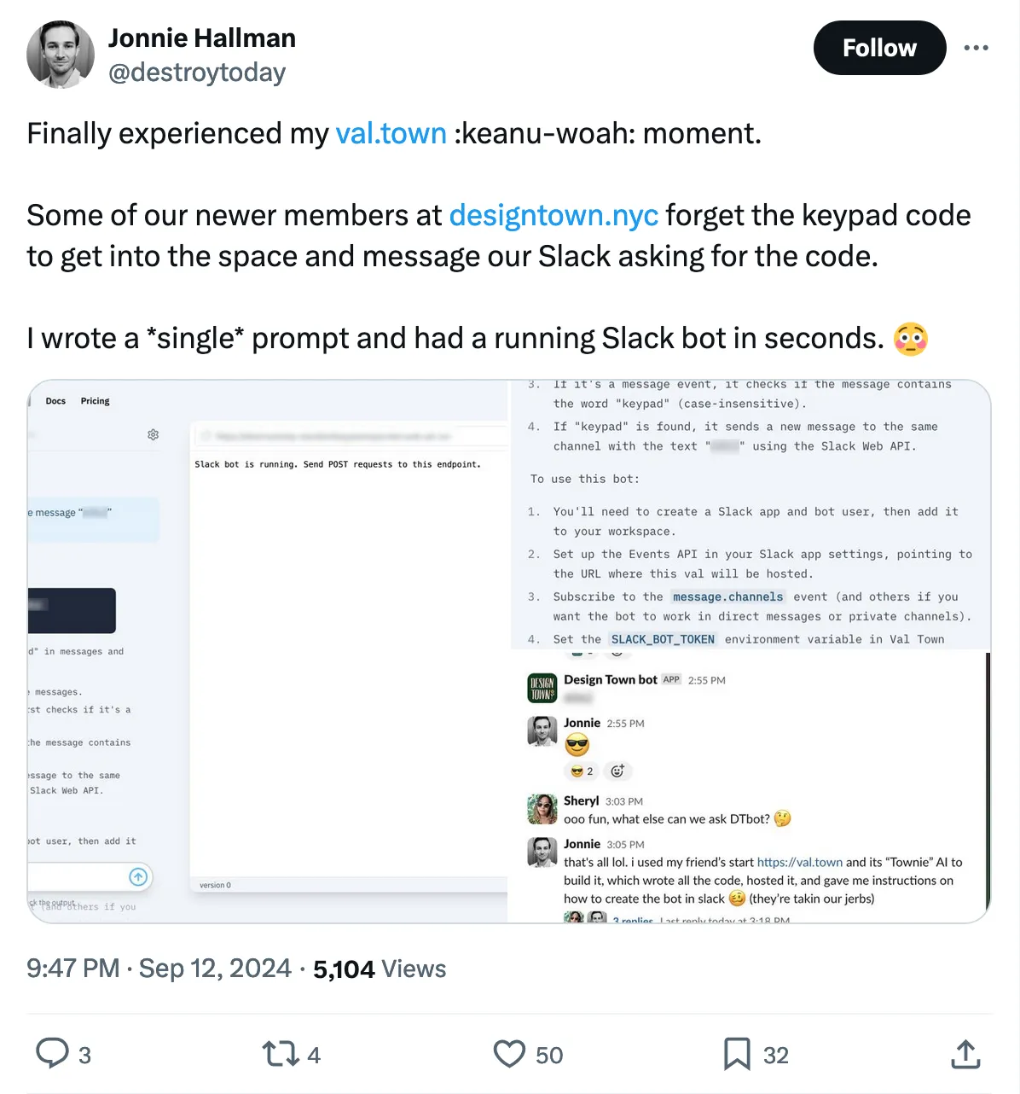Image resolution: width=1020 pixels, height=1094 pixels.
Task: Bookmark this tweet
Action: [x=737, y=1054]
